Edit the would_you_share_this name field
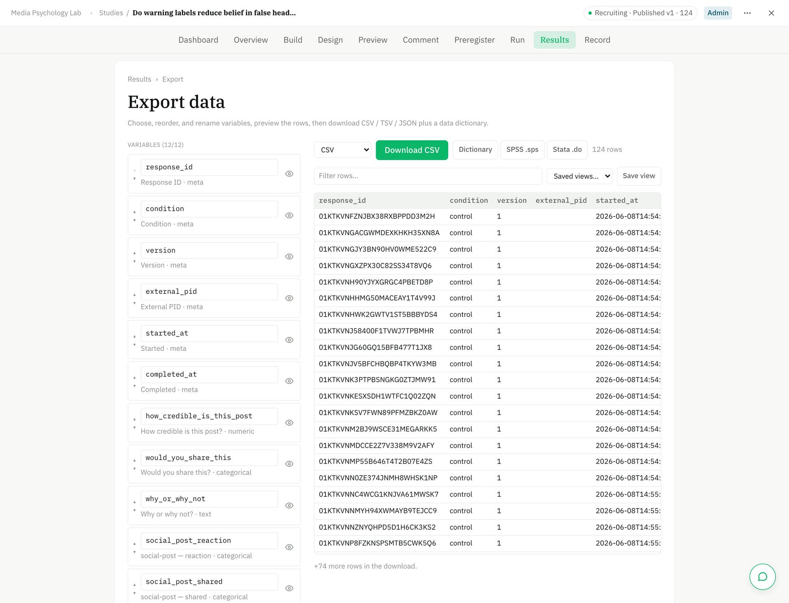This screenshot has width=789, height=603. tap(209, 458)
